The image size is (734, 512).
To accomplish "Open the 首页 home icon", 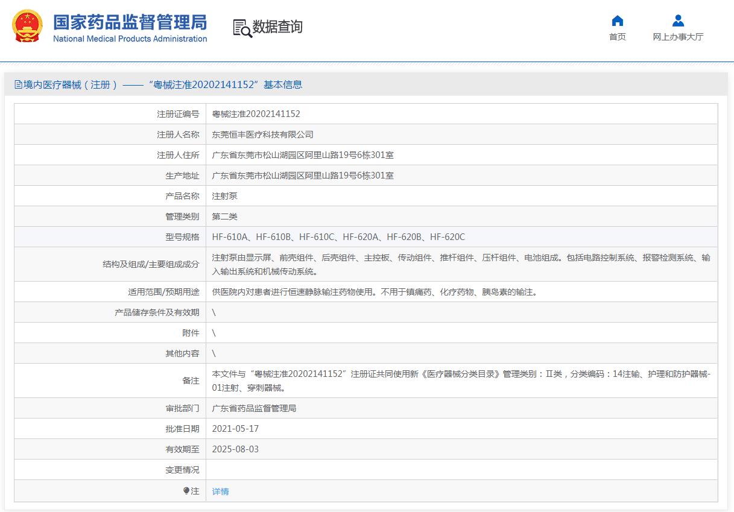I will pyautogui.click(x=617, y=21).
